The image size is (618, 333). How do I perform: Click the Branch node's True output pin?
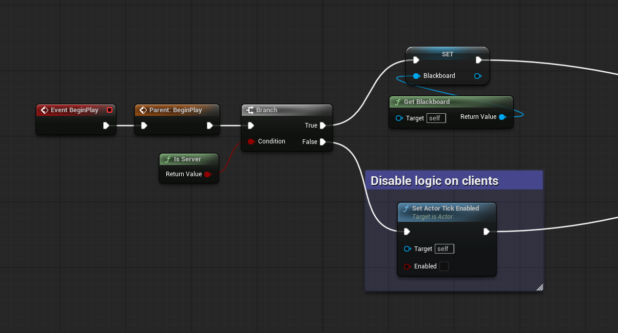pos(323,126)
